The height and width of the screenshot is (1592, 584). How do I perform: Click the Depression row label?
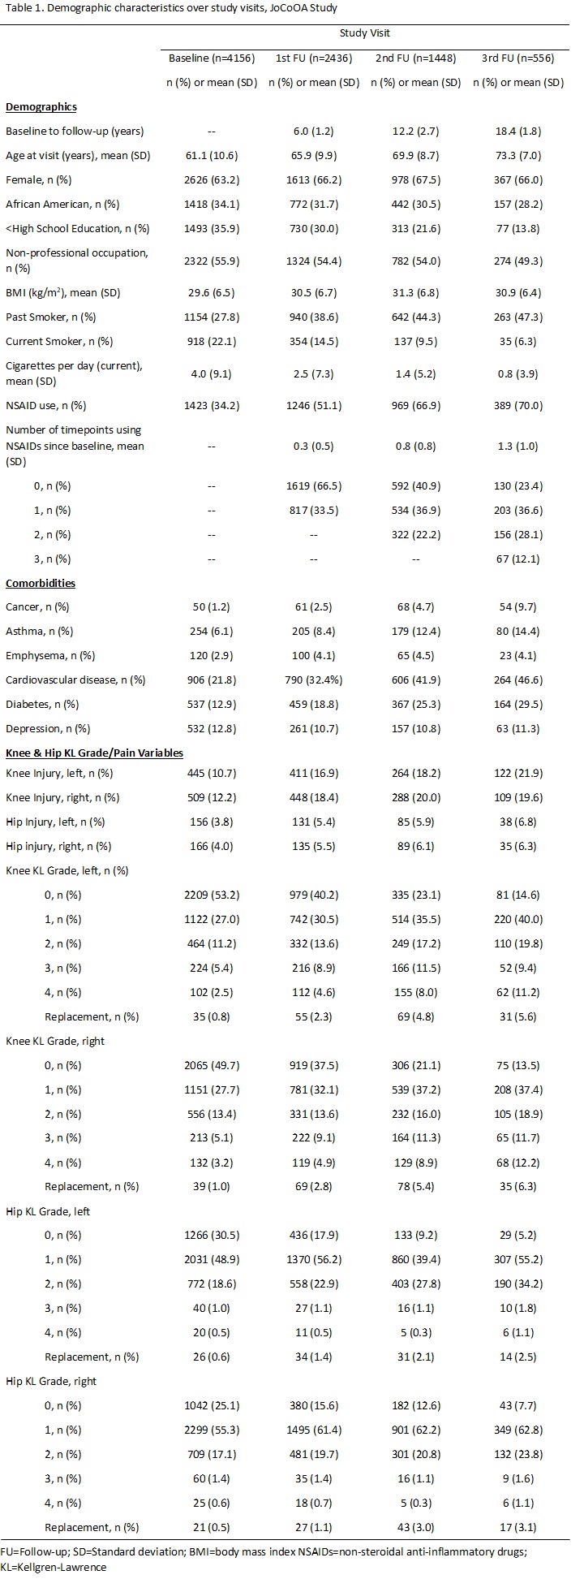click(x=48, y=728)
